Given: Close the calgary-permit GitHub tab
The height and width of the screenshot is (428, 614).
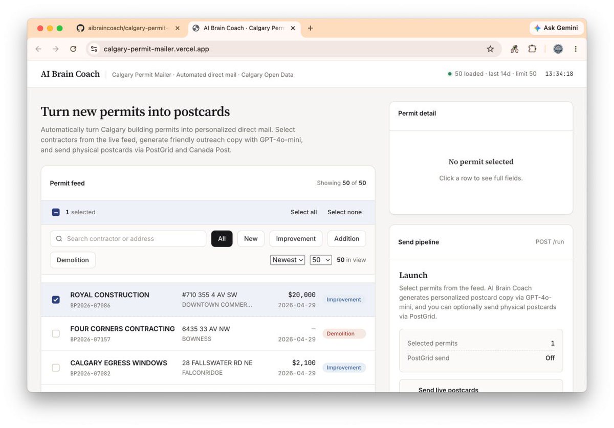Looking at the screenshot, I should pyautogui.click(x=178, y=28).
